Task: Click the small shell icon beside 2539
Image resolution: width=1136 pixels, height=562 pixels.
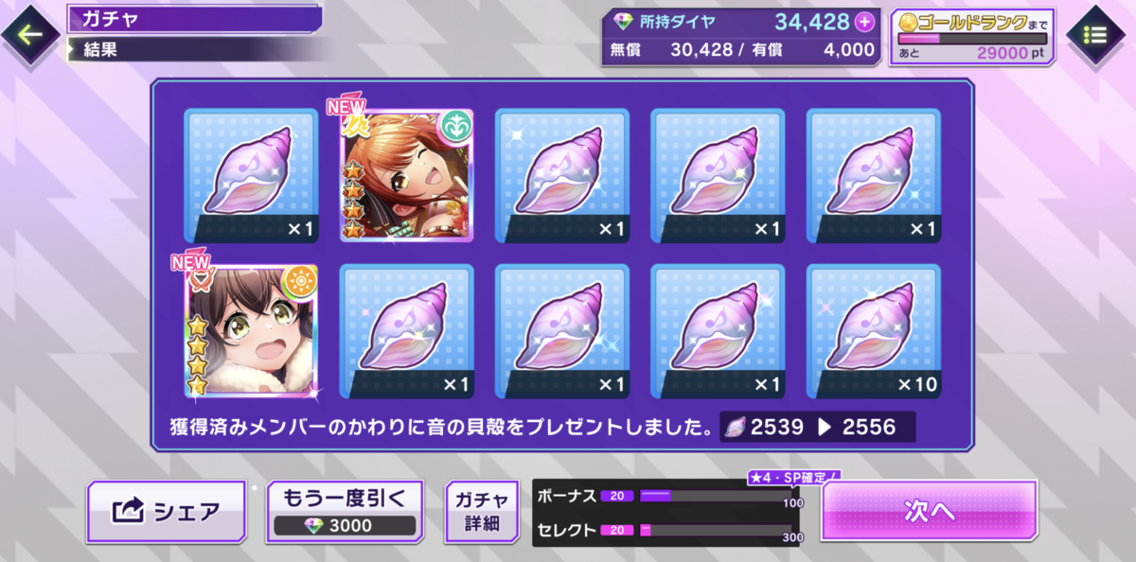Action: pyautogui.click(x=736, y=427)
